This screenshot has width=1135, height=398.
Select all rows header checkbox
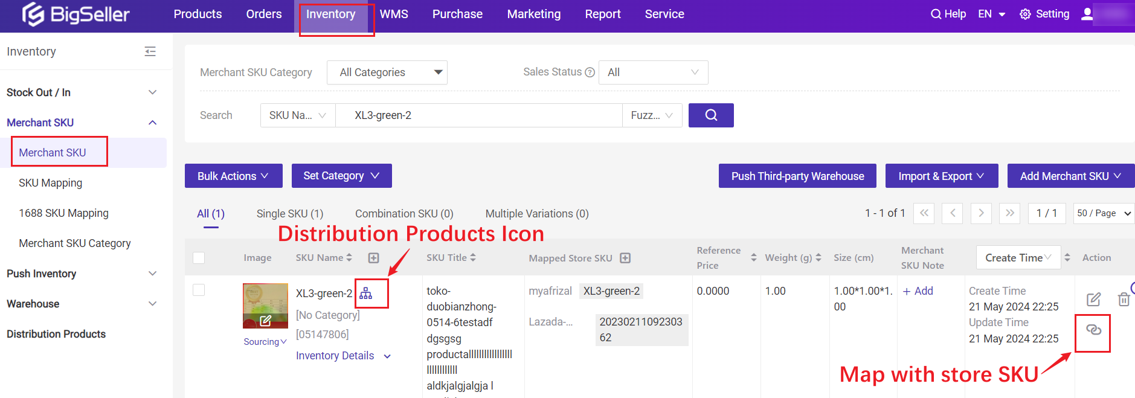click(x=199, y=258)
